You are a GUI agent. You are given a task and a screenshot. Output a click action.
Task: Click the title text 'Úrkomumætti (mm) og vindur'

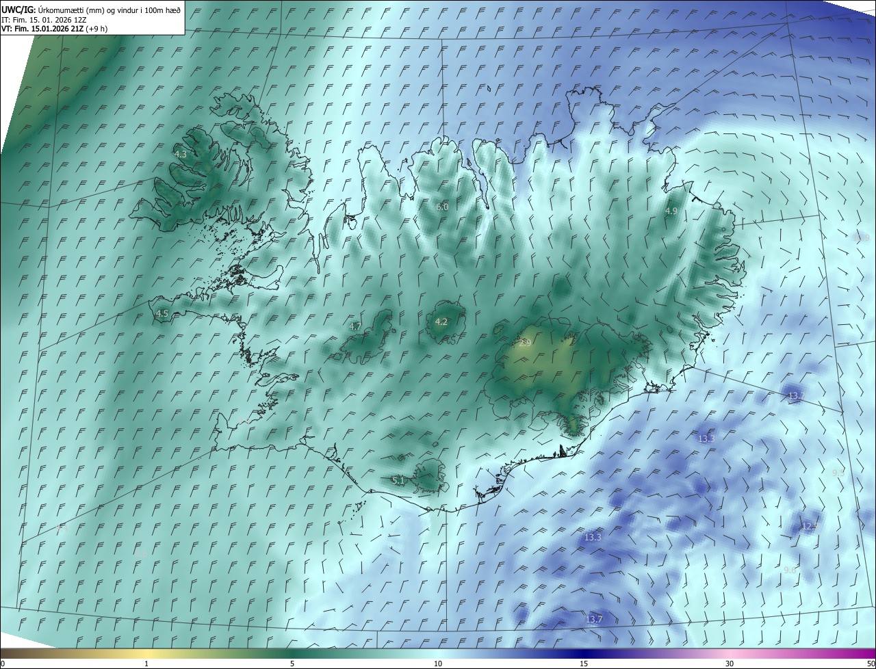coord(87,10)
